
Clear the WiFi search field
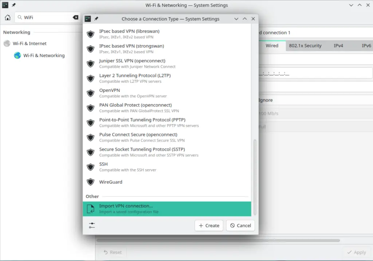point(75,17)
